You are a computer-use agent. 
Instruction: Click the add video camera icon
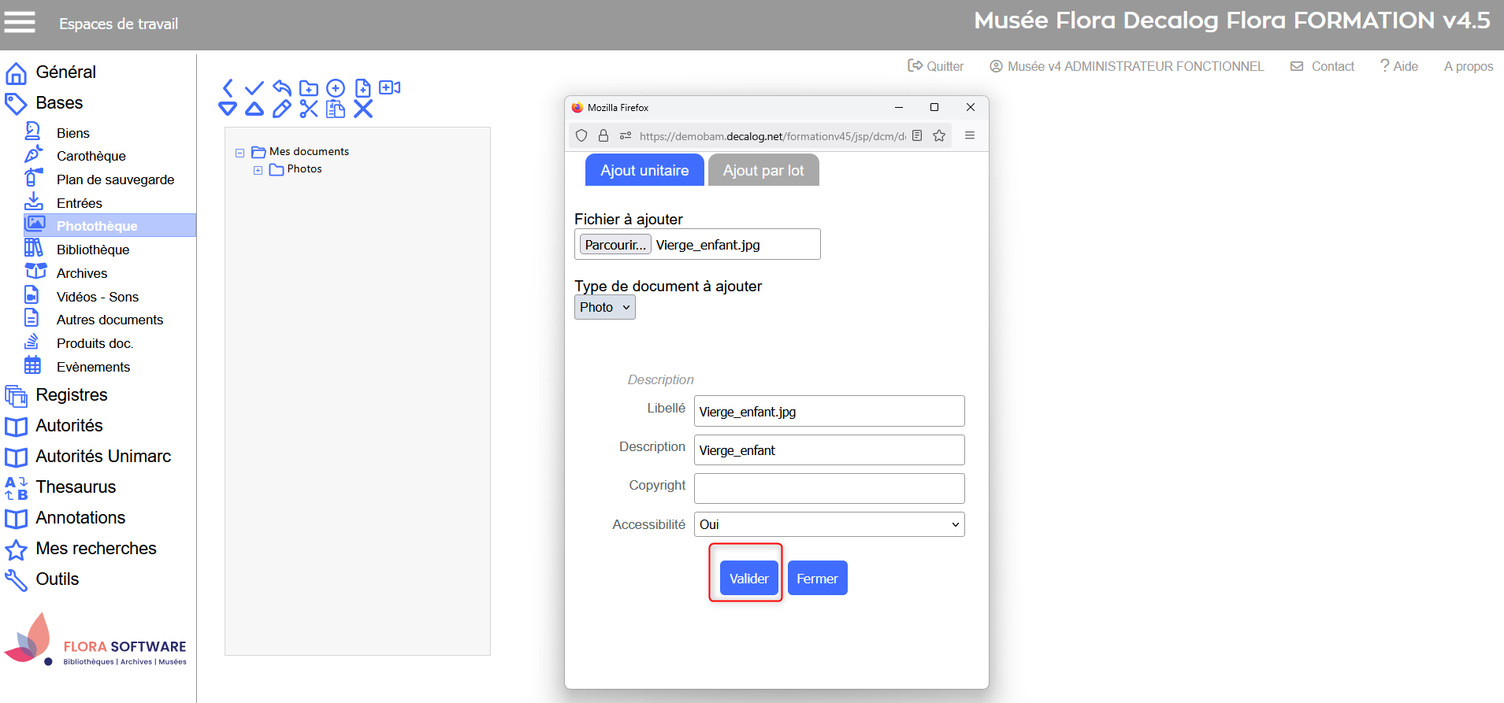coord(389,87)
